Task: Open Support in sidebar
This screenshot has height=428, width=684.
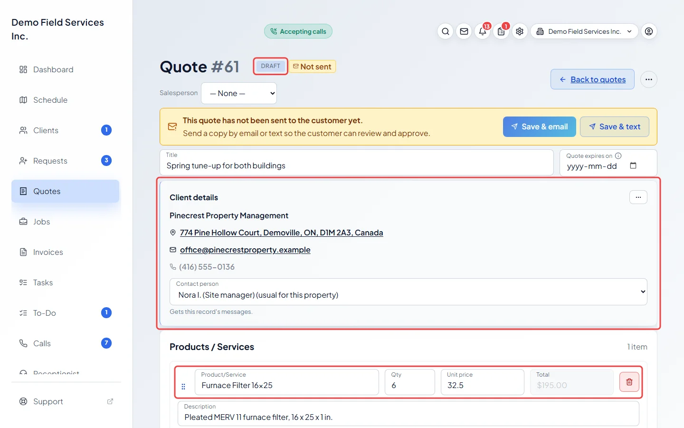Action: click(x=66, y=401)
